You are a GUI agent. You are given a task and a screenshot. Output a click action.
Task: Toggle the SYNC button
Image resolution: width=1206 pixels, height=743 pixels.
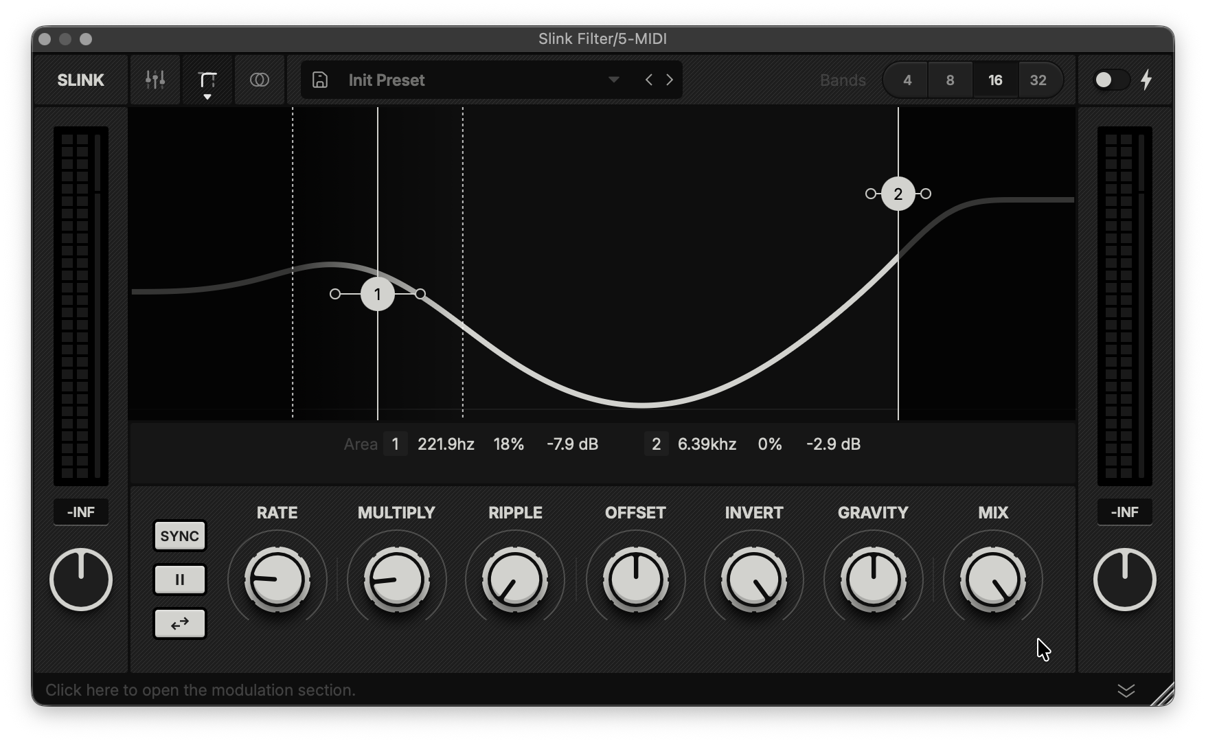click(x=180, y=536)
